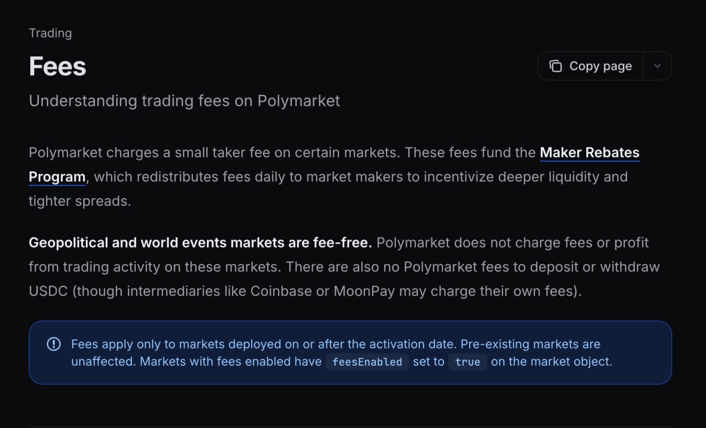This screenshot has height=428, width=706.
Task: Click the text 'tighter spreads'
Action: click(x=79, y=201)
